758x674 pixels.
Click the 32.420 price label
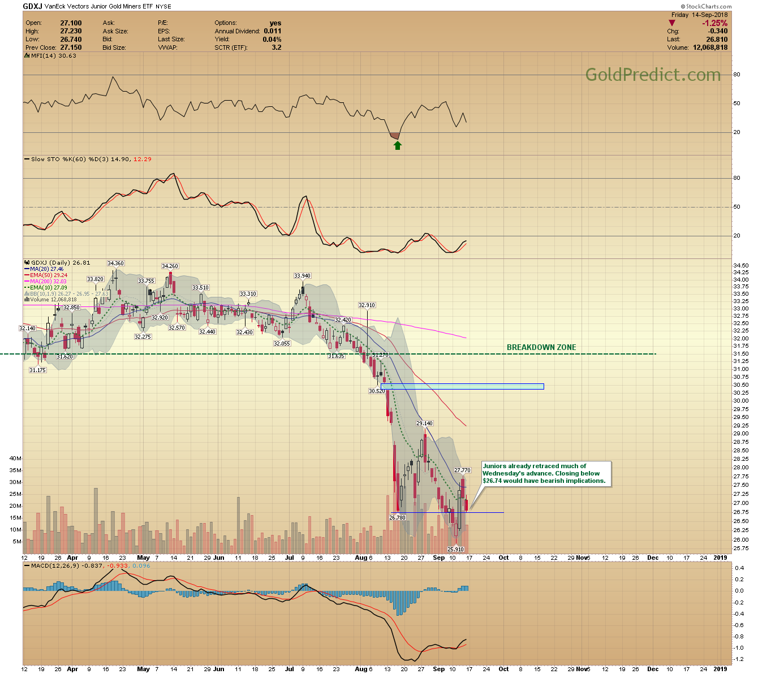[x=343, y=320]
